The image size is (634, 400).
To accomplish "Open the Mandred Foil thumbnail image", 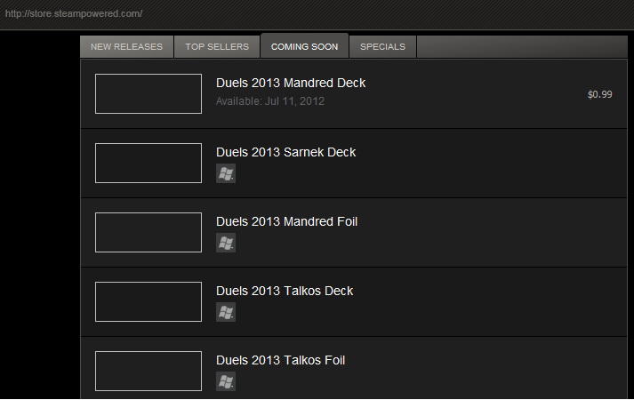I will [x=148, y=232].
